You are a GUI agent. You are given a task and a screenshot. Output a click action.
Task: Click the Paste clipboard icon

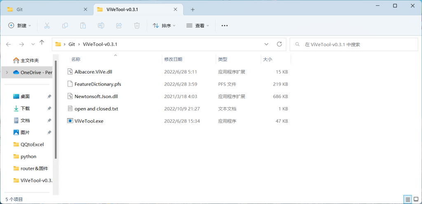[x=83, y=26]
